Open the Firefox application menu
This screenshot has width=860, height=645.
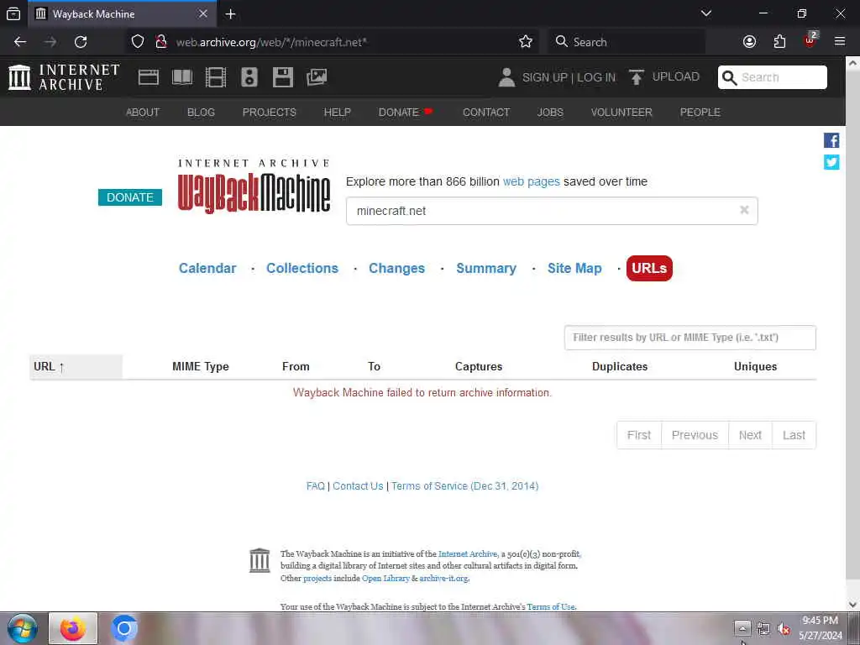(x=840, y=42)
